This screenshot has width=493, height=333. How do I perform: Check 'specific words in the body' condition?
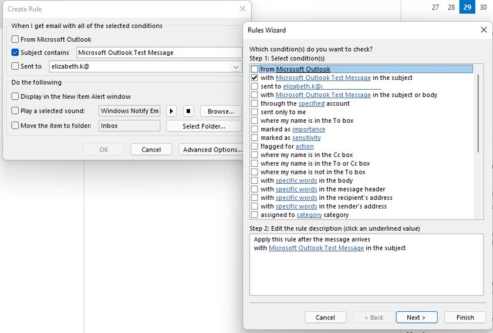(255, 180)
